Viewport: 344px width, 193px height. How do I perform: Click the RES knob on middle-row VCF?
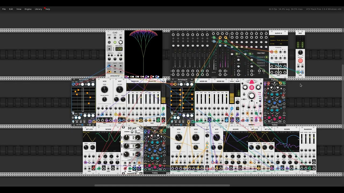point(116,99)
